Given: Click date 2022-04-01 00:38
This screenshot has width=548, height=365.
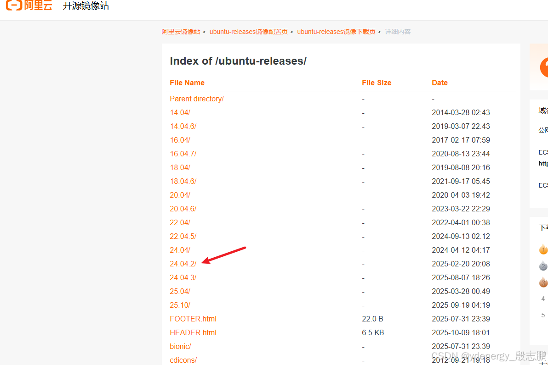Looking at the screenshot, I should (x=461, y=222).
